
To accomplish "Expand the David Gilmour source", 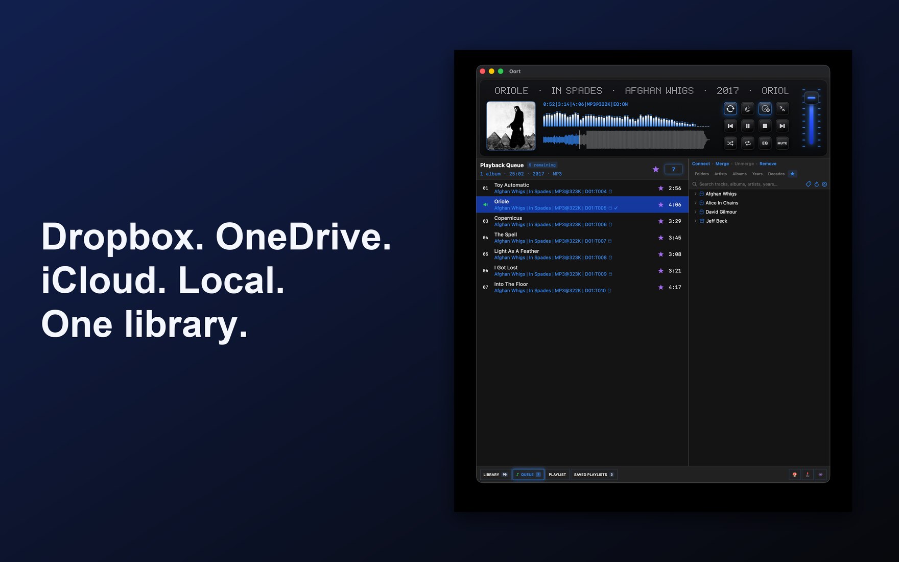I will coord(695,212).
